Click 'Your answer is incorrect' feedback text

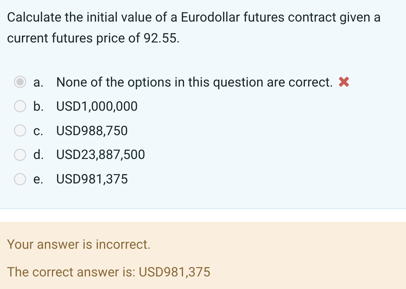click(x=78, y=245)
